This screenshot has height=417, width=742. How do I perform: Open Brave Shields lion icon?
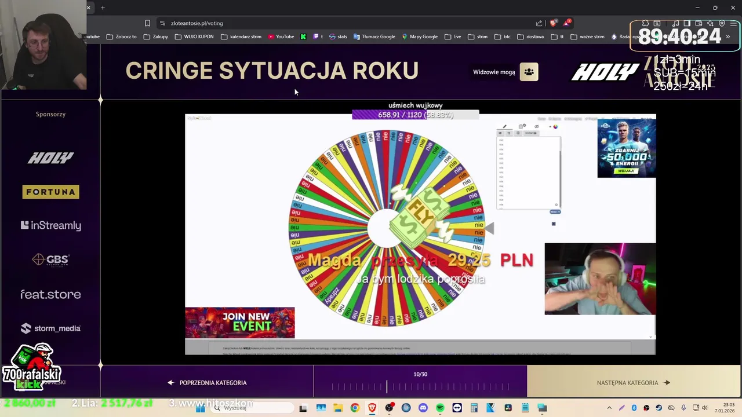[553, 23]
